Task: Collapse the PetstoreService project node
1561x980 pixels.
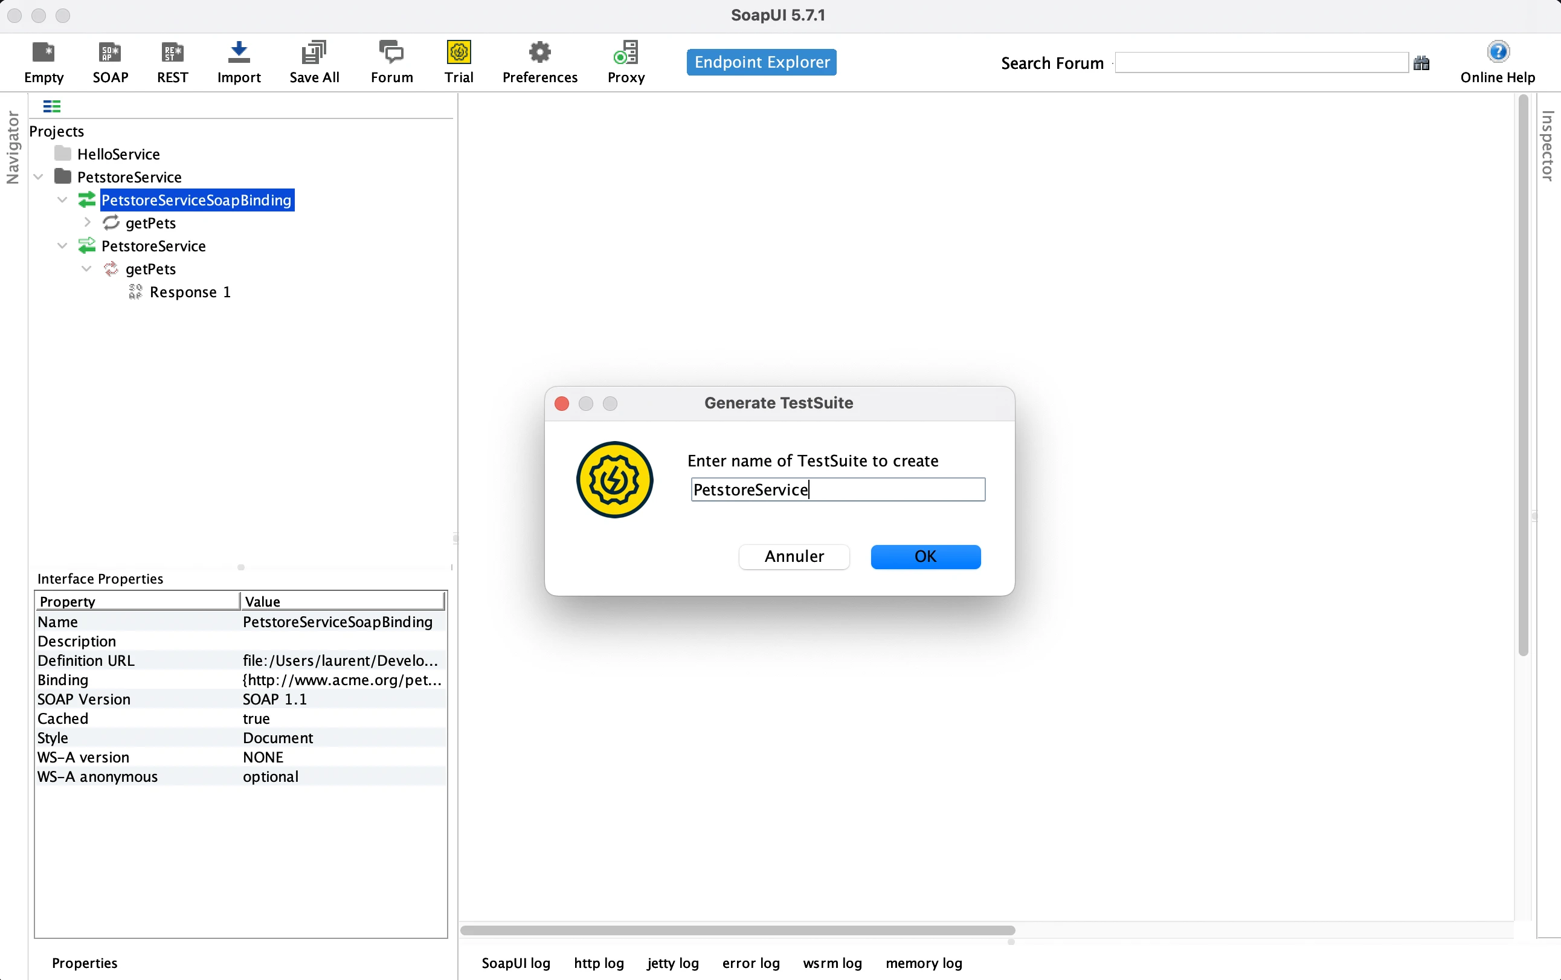Action: coord(38,177)
